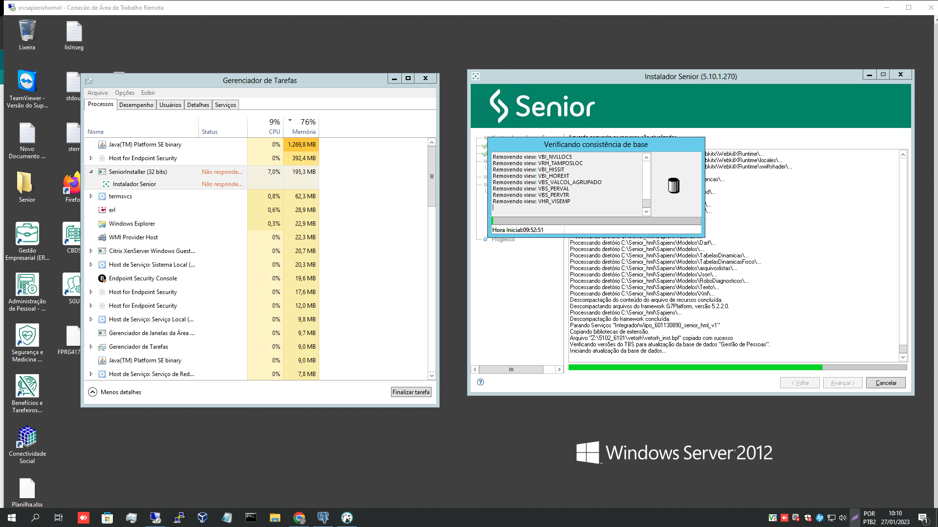Open the Opções menu
Image resolution: width=938 pixels, height=527 pixels.
coord(125,93)
